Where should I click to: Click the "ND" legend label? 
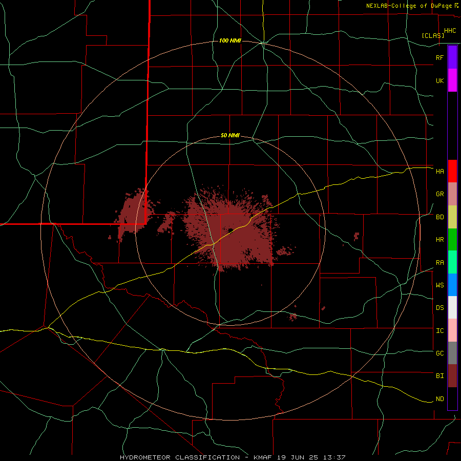439,399
